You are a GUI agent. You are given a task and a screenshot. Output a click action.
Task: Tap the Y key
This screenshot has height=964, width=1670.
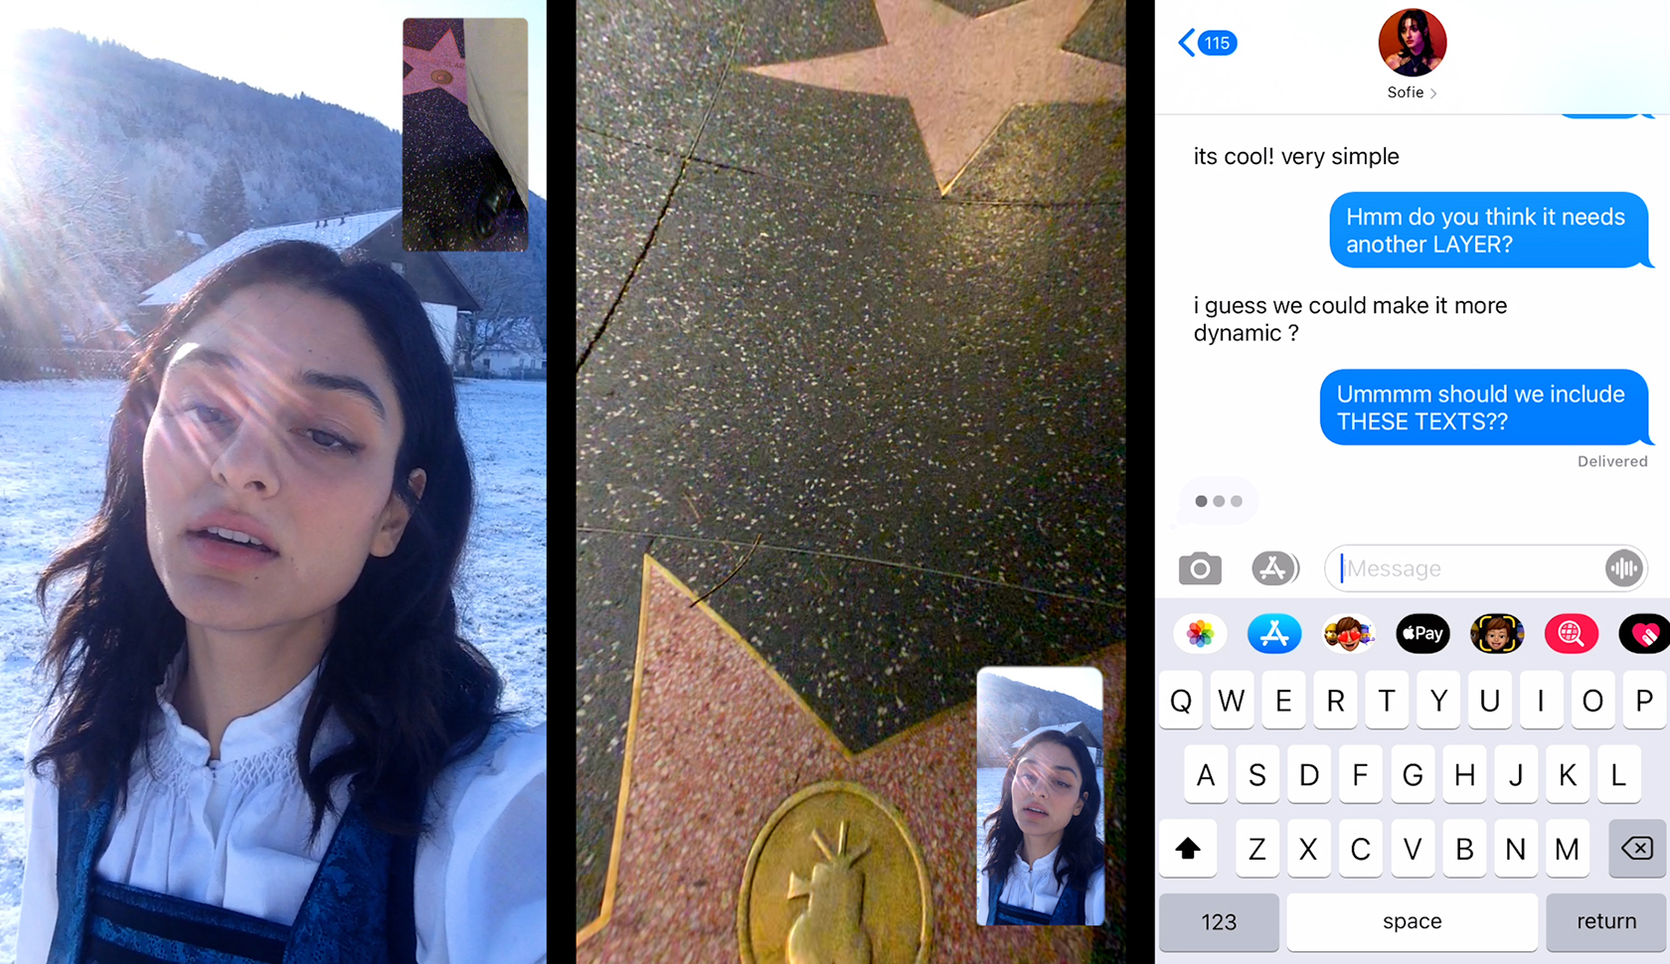coord(1438,701)
